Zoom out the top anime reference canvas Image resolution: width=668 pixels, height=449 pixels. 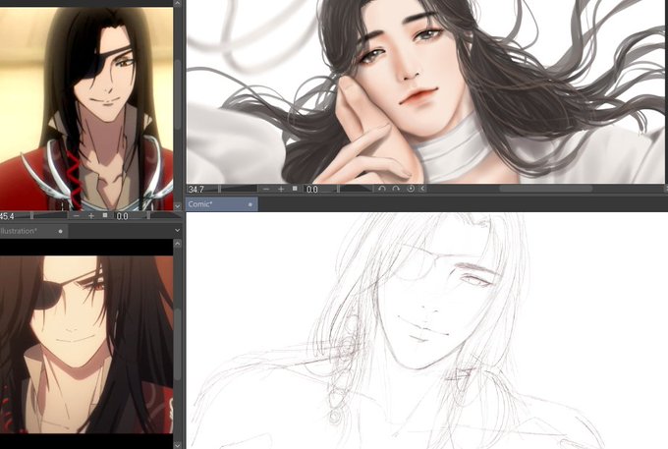(x=77, y=216)
